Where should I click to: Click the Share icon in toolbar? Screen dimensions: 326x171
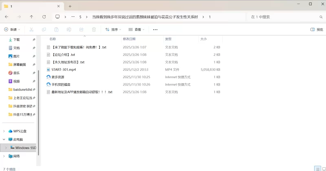click(x=81, y=29)
